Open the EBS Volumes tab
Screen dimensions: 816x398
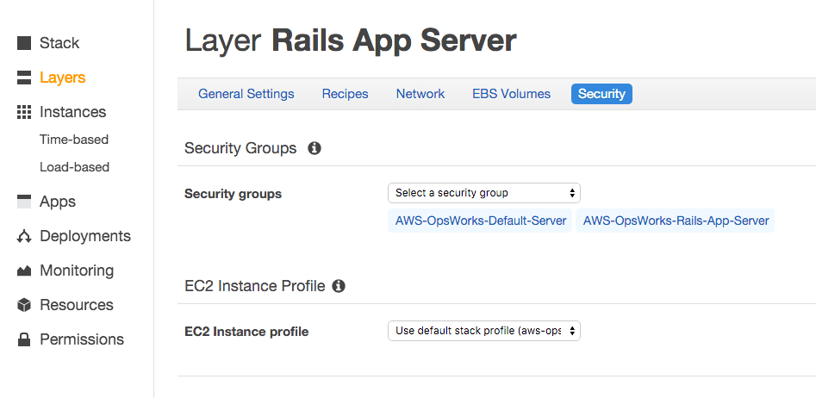[x=511, y=94]
